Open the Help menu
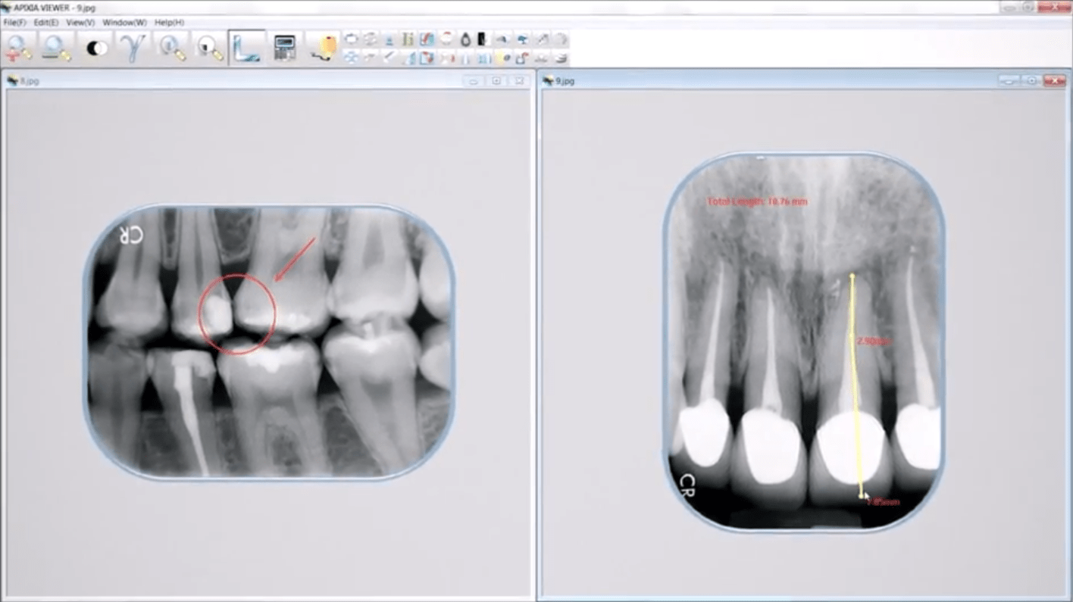Screen dimensions: 1073x602 click(x=167, y=22)
